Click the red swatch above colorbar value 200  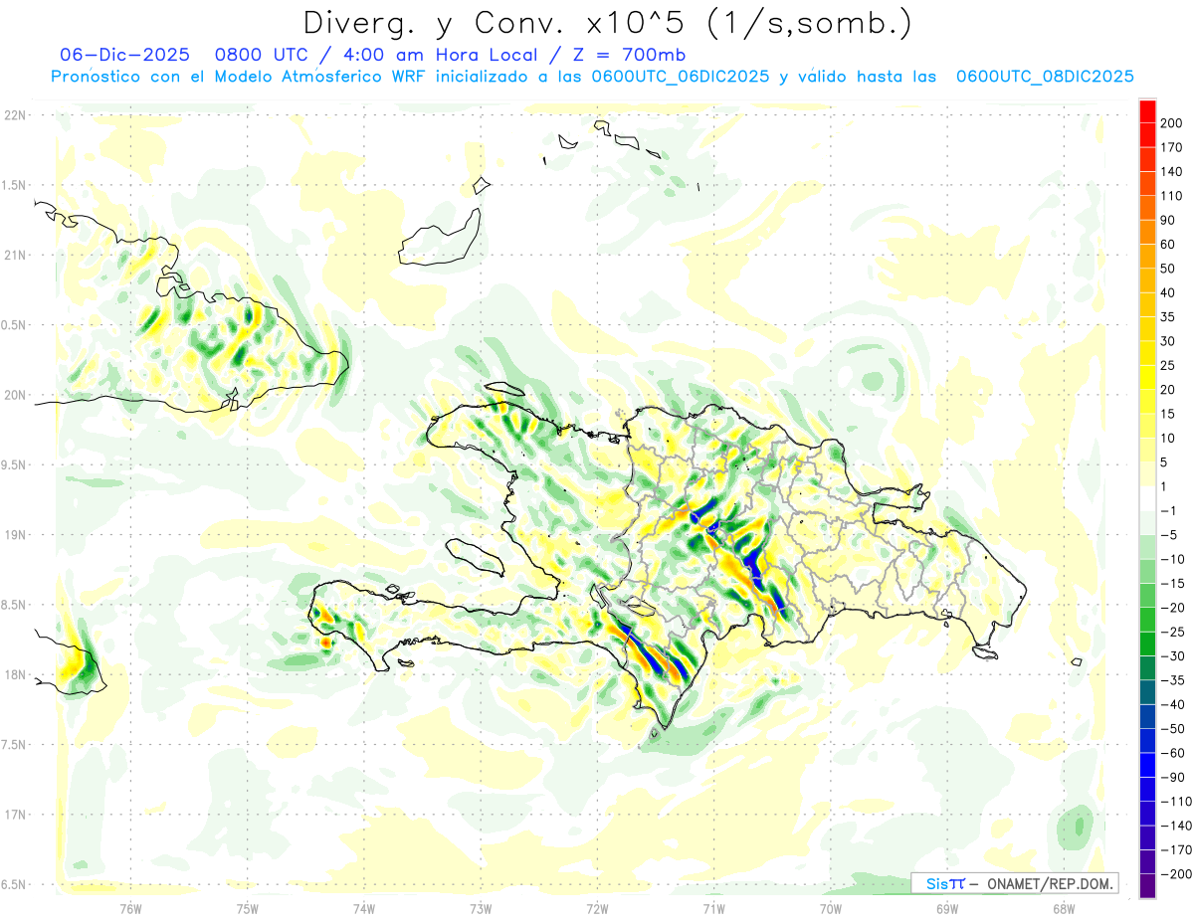[x=1147, y=110]
